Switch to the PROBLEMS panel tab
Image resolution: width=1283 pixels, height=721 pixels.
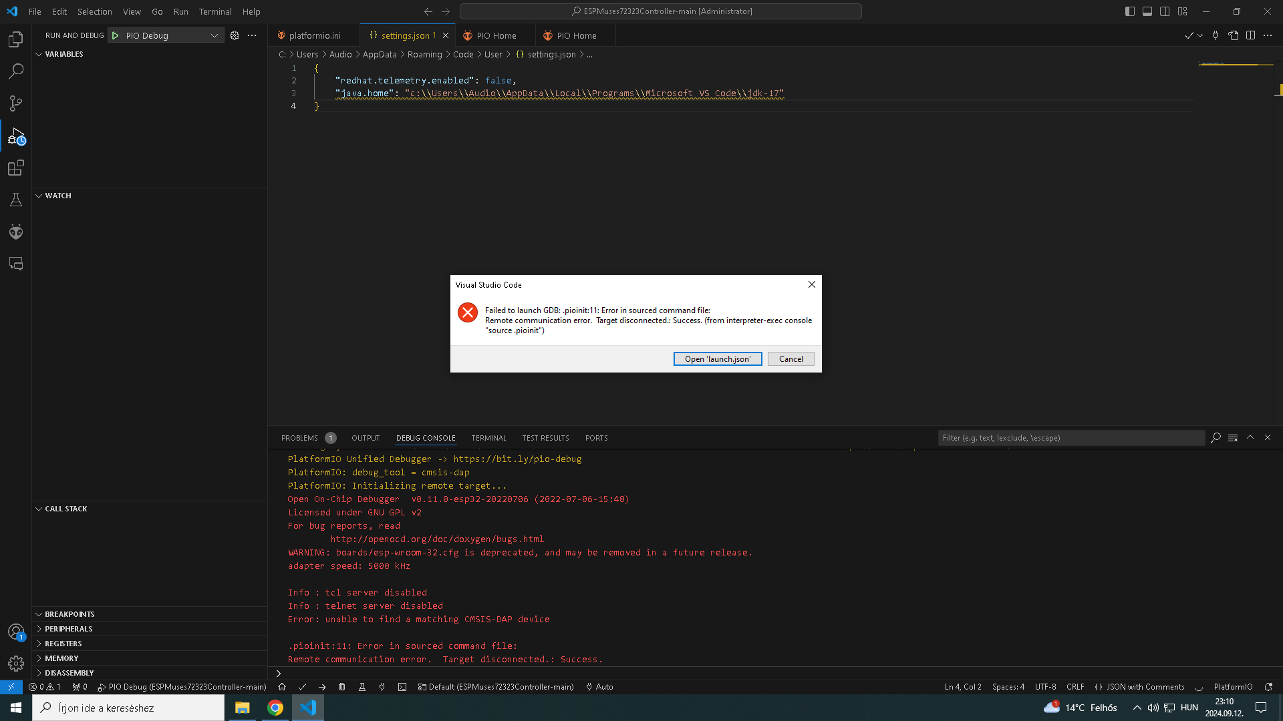(307, 438)
